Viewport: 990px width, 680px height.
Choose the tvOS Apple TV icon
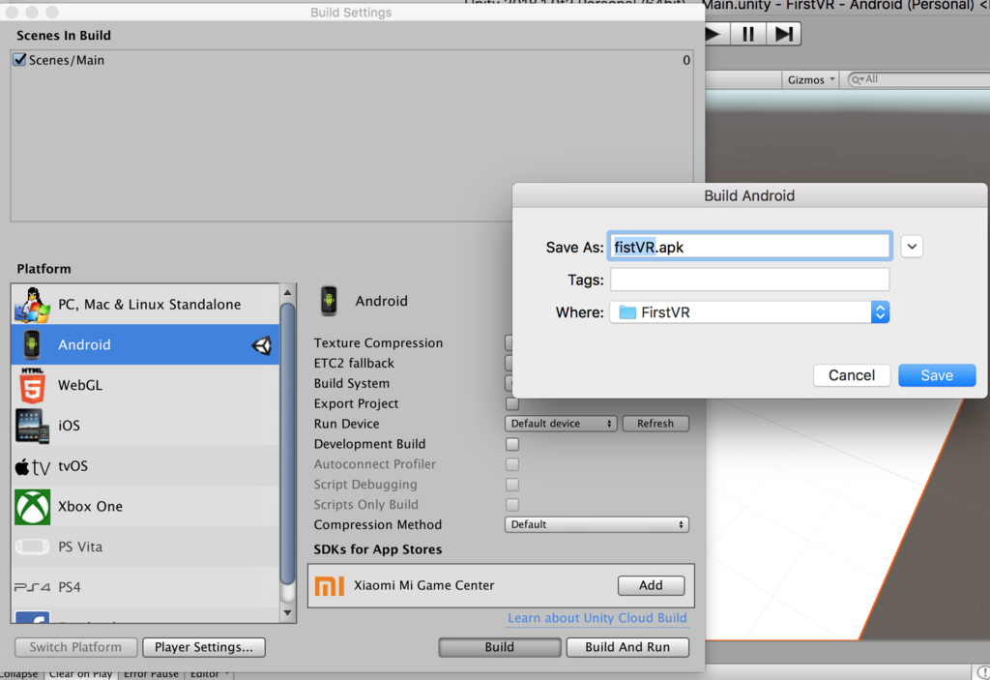[x=32, y=467]
